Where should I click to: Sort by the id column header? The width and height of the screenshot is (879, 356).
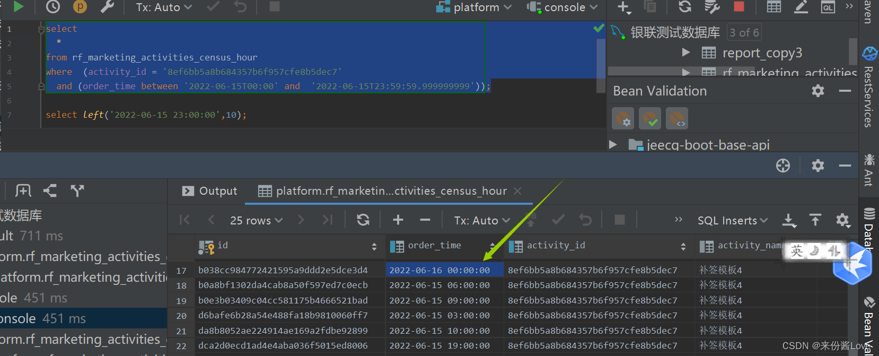(x=289, y=246)
